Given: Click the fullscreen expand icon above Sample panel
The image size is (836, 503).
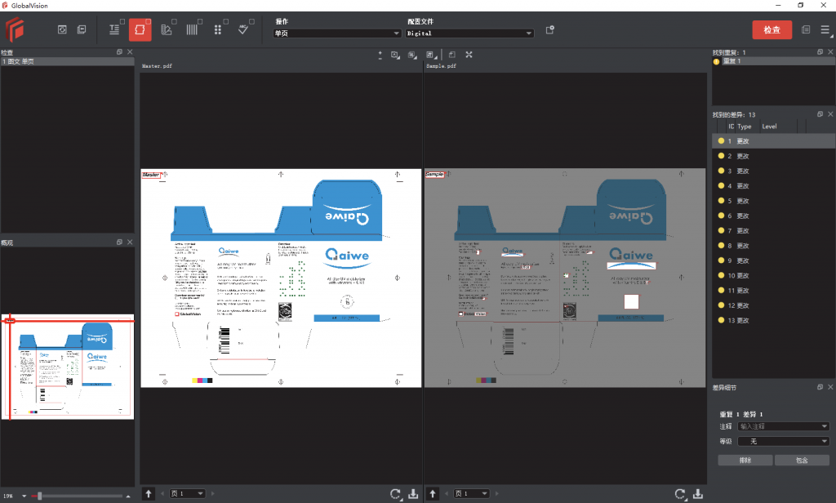Looking at the screenshot, I should 469,55.
